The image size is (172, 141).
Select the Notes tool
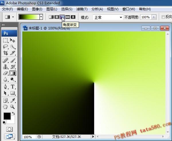click(x=5, y=100)
